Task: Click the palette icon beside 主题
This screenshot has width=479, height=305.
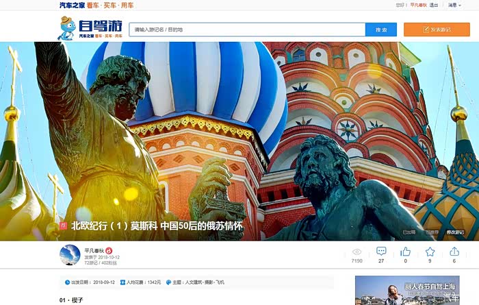Action: click(168, 282)
